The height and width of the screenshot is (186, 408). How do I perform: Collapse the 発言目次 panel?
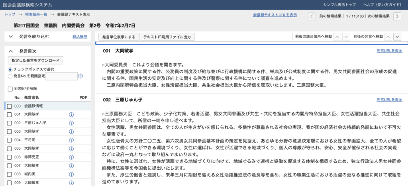(x=11, y=51)
